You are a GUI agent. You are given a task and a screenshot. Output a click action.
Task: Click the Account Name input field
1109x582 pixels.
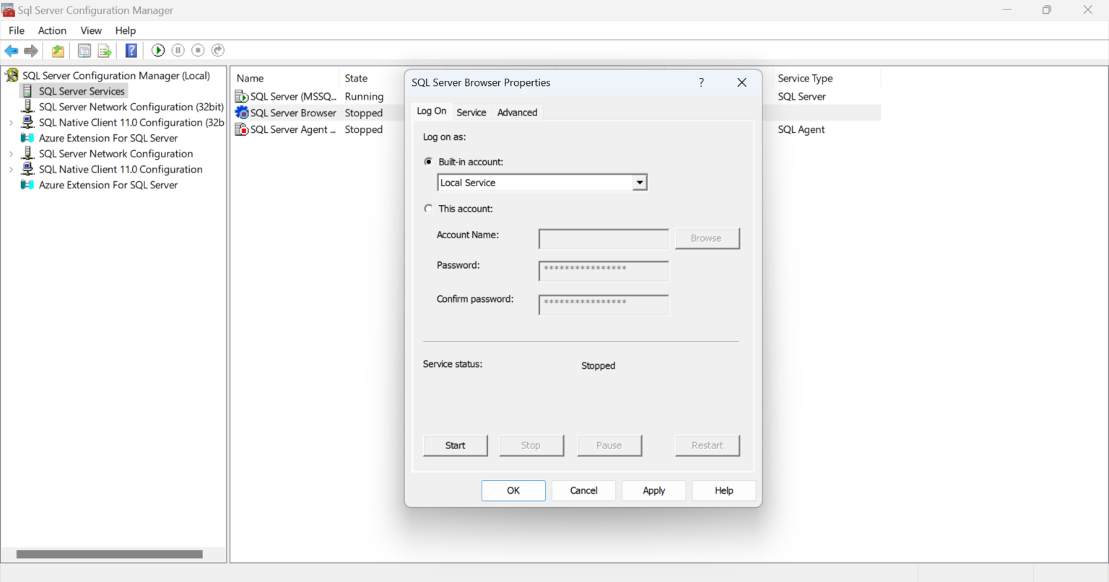pos(603,238)
